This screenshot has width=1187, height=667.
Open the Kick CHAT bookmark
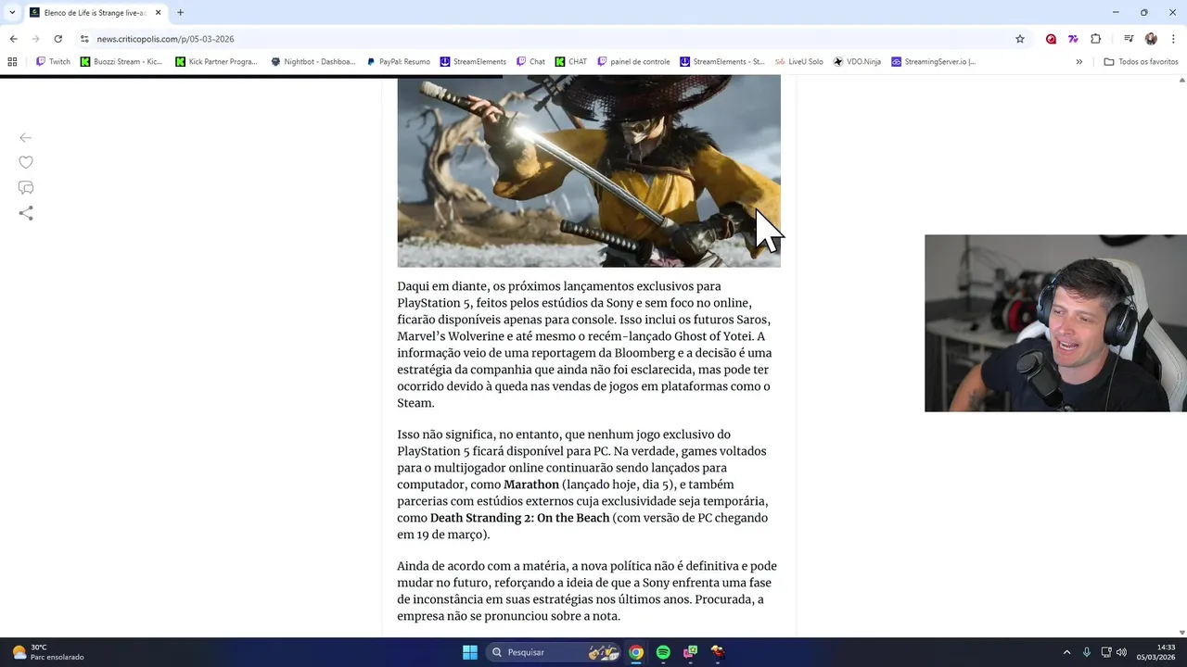(571, 62)
